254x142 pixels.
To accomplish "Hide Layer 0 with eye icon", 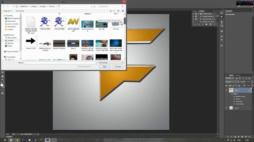I will pyautogui.click(x=227, y=108).
